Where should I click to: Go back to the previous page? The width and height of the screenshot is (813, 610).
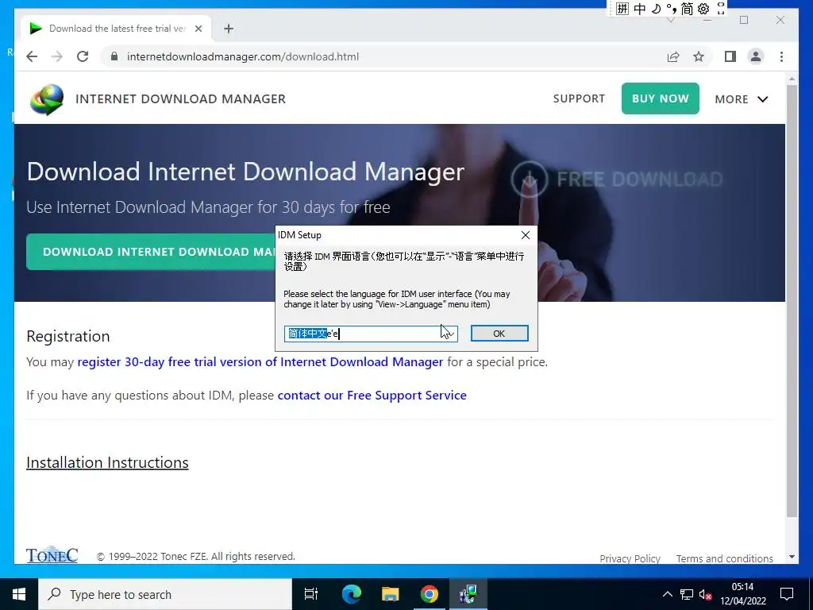point(32,56)
